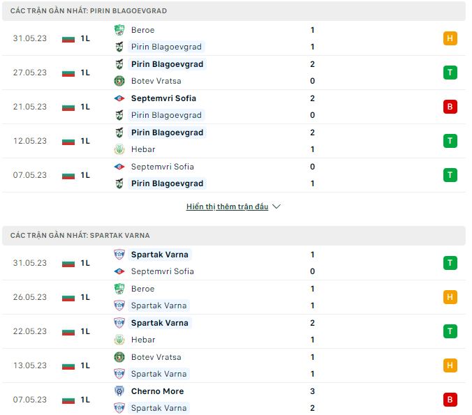Click the Hebar team logo in the 12.05.23 match
Viewport: 472px width, 415px height.
point(119,149)
